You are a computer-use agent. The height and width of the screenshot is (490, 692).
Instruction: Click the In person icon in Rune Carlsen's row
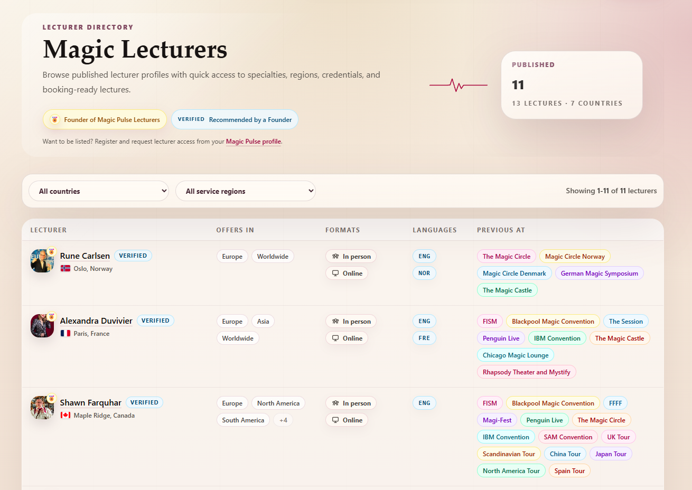tap(335, 256)
